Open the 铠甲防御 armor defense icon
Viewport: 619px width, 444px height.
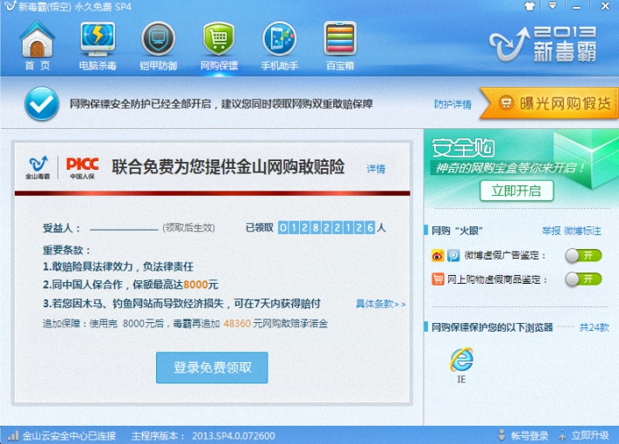tap(158, 44)
